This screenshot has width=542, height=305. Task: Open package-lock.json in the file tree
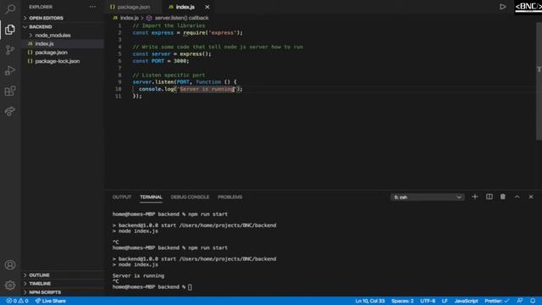[x=58, y=61]
